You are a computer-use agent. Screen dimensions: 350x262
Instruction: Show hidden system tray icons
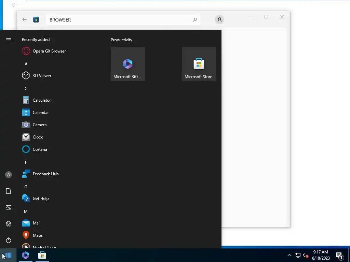[289, 255]
